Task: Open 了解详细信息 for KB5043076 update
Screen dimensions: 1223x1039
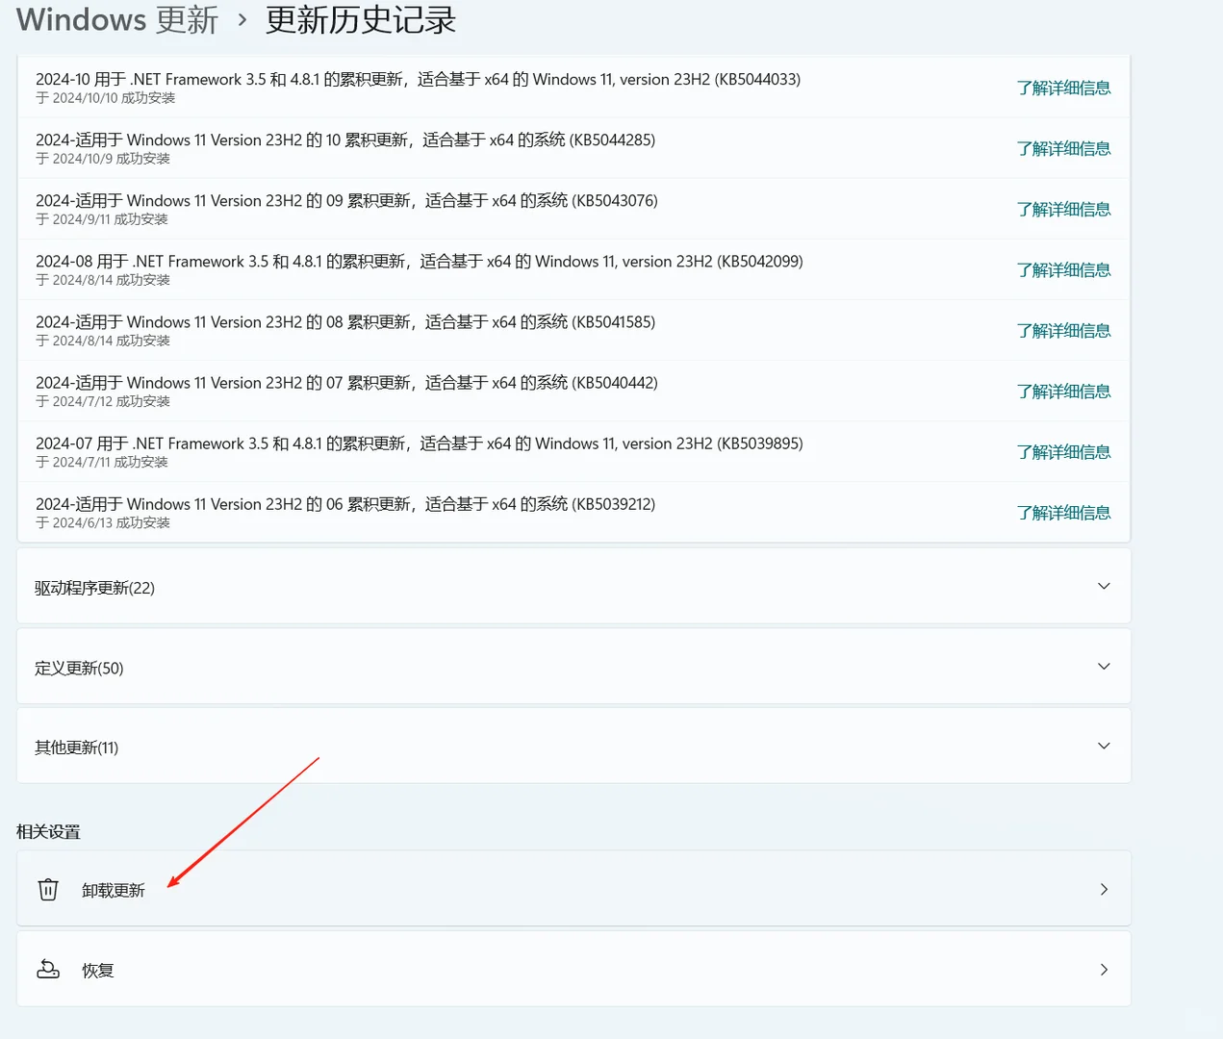Action: [1063, 209]
